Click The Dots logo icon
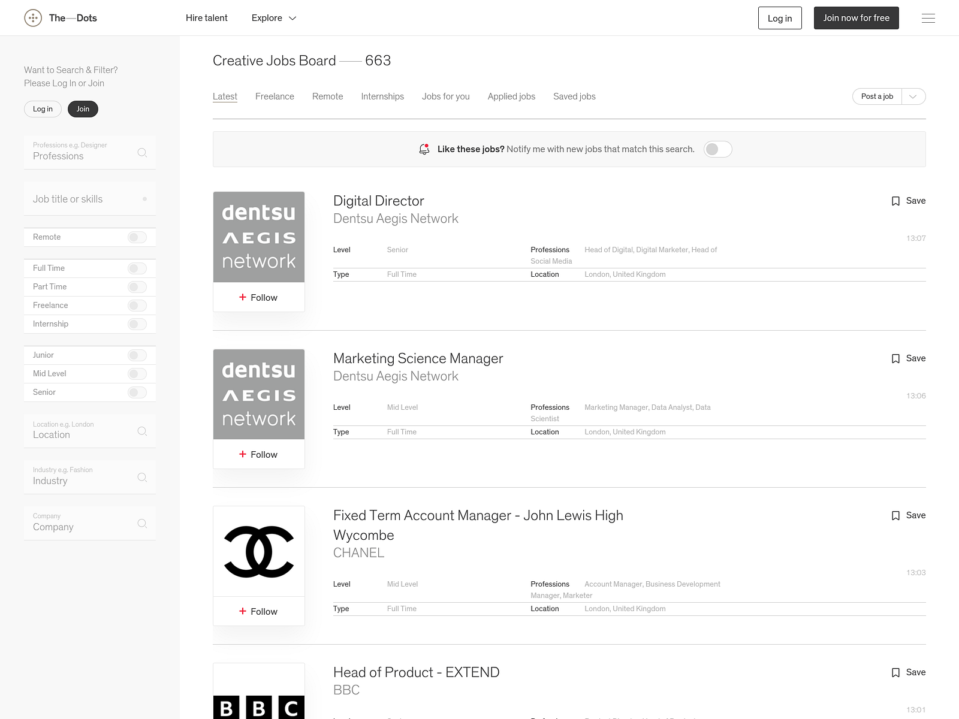The image size is (959, 719). [x=33, y=18]
